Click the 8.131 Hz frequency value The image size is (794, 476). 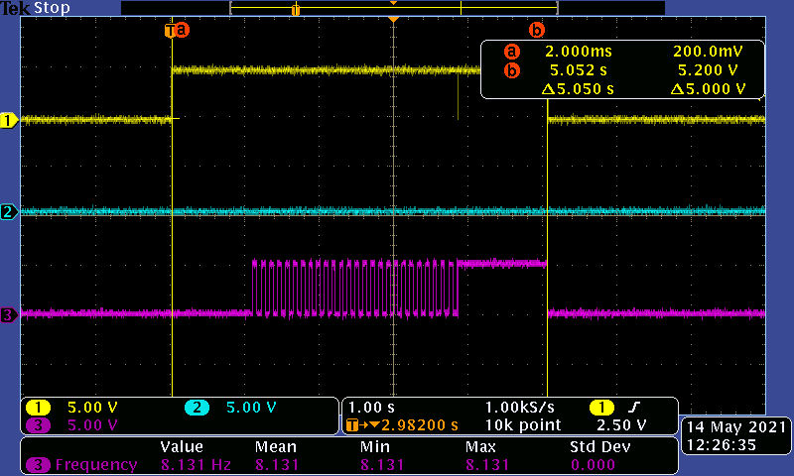196,465
